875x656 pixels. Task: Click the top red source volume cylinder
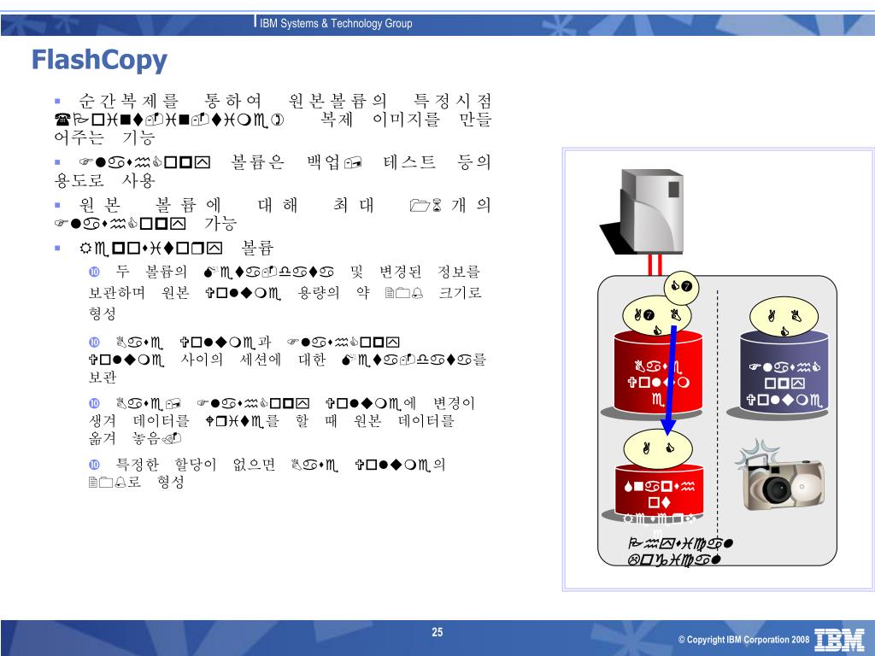657,371
